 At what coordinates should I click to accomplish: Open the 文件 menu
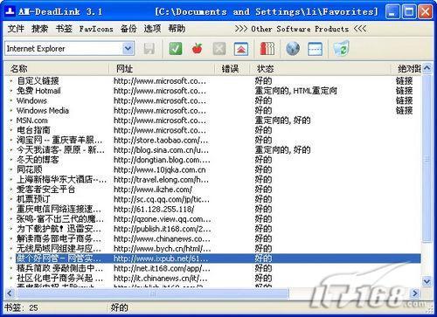pyautogui.click(x=16, y=29)
